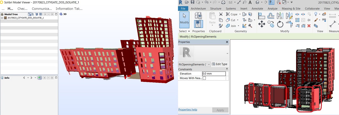Viewport: 339px width, 115px height.
Task: Open the Cope dropdown arrow
Action: [x=240, y=14]
